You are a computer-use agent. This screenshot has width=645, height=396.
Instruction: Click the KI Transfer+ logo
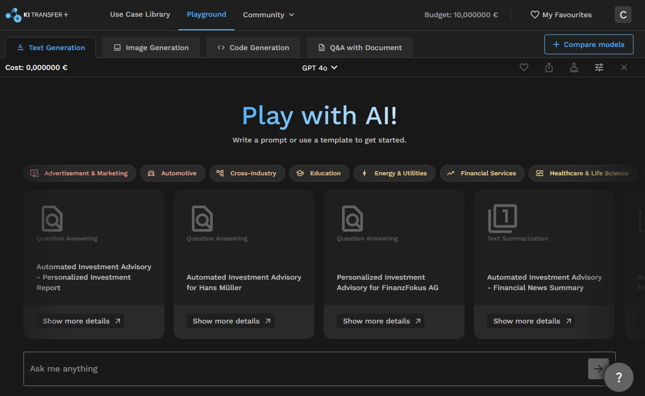point(36,15)
